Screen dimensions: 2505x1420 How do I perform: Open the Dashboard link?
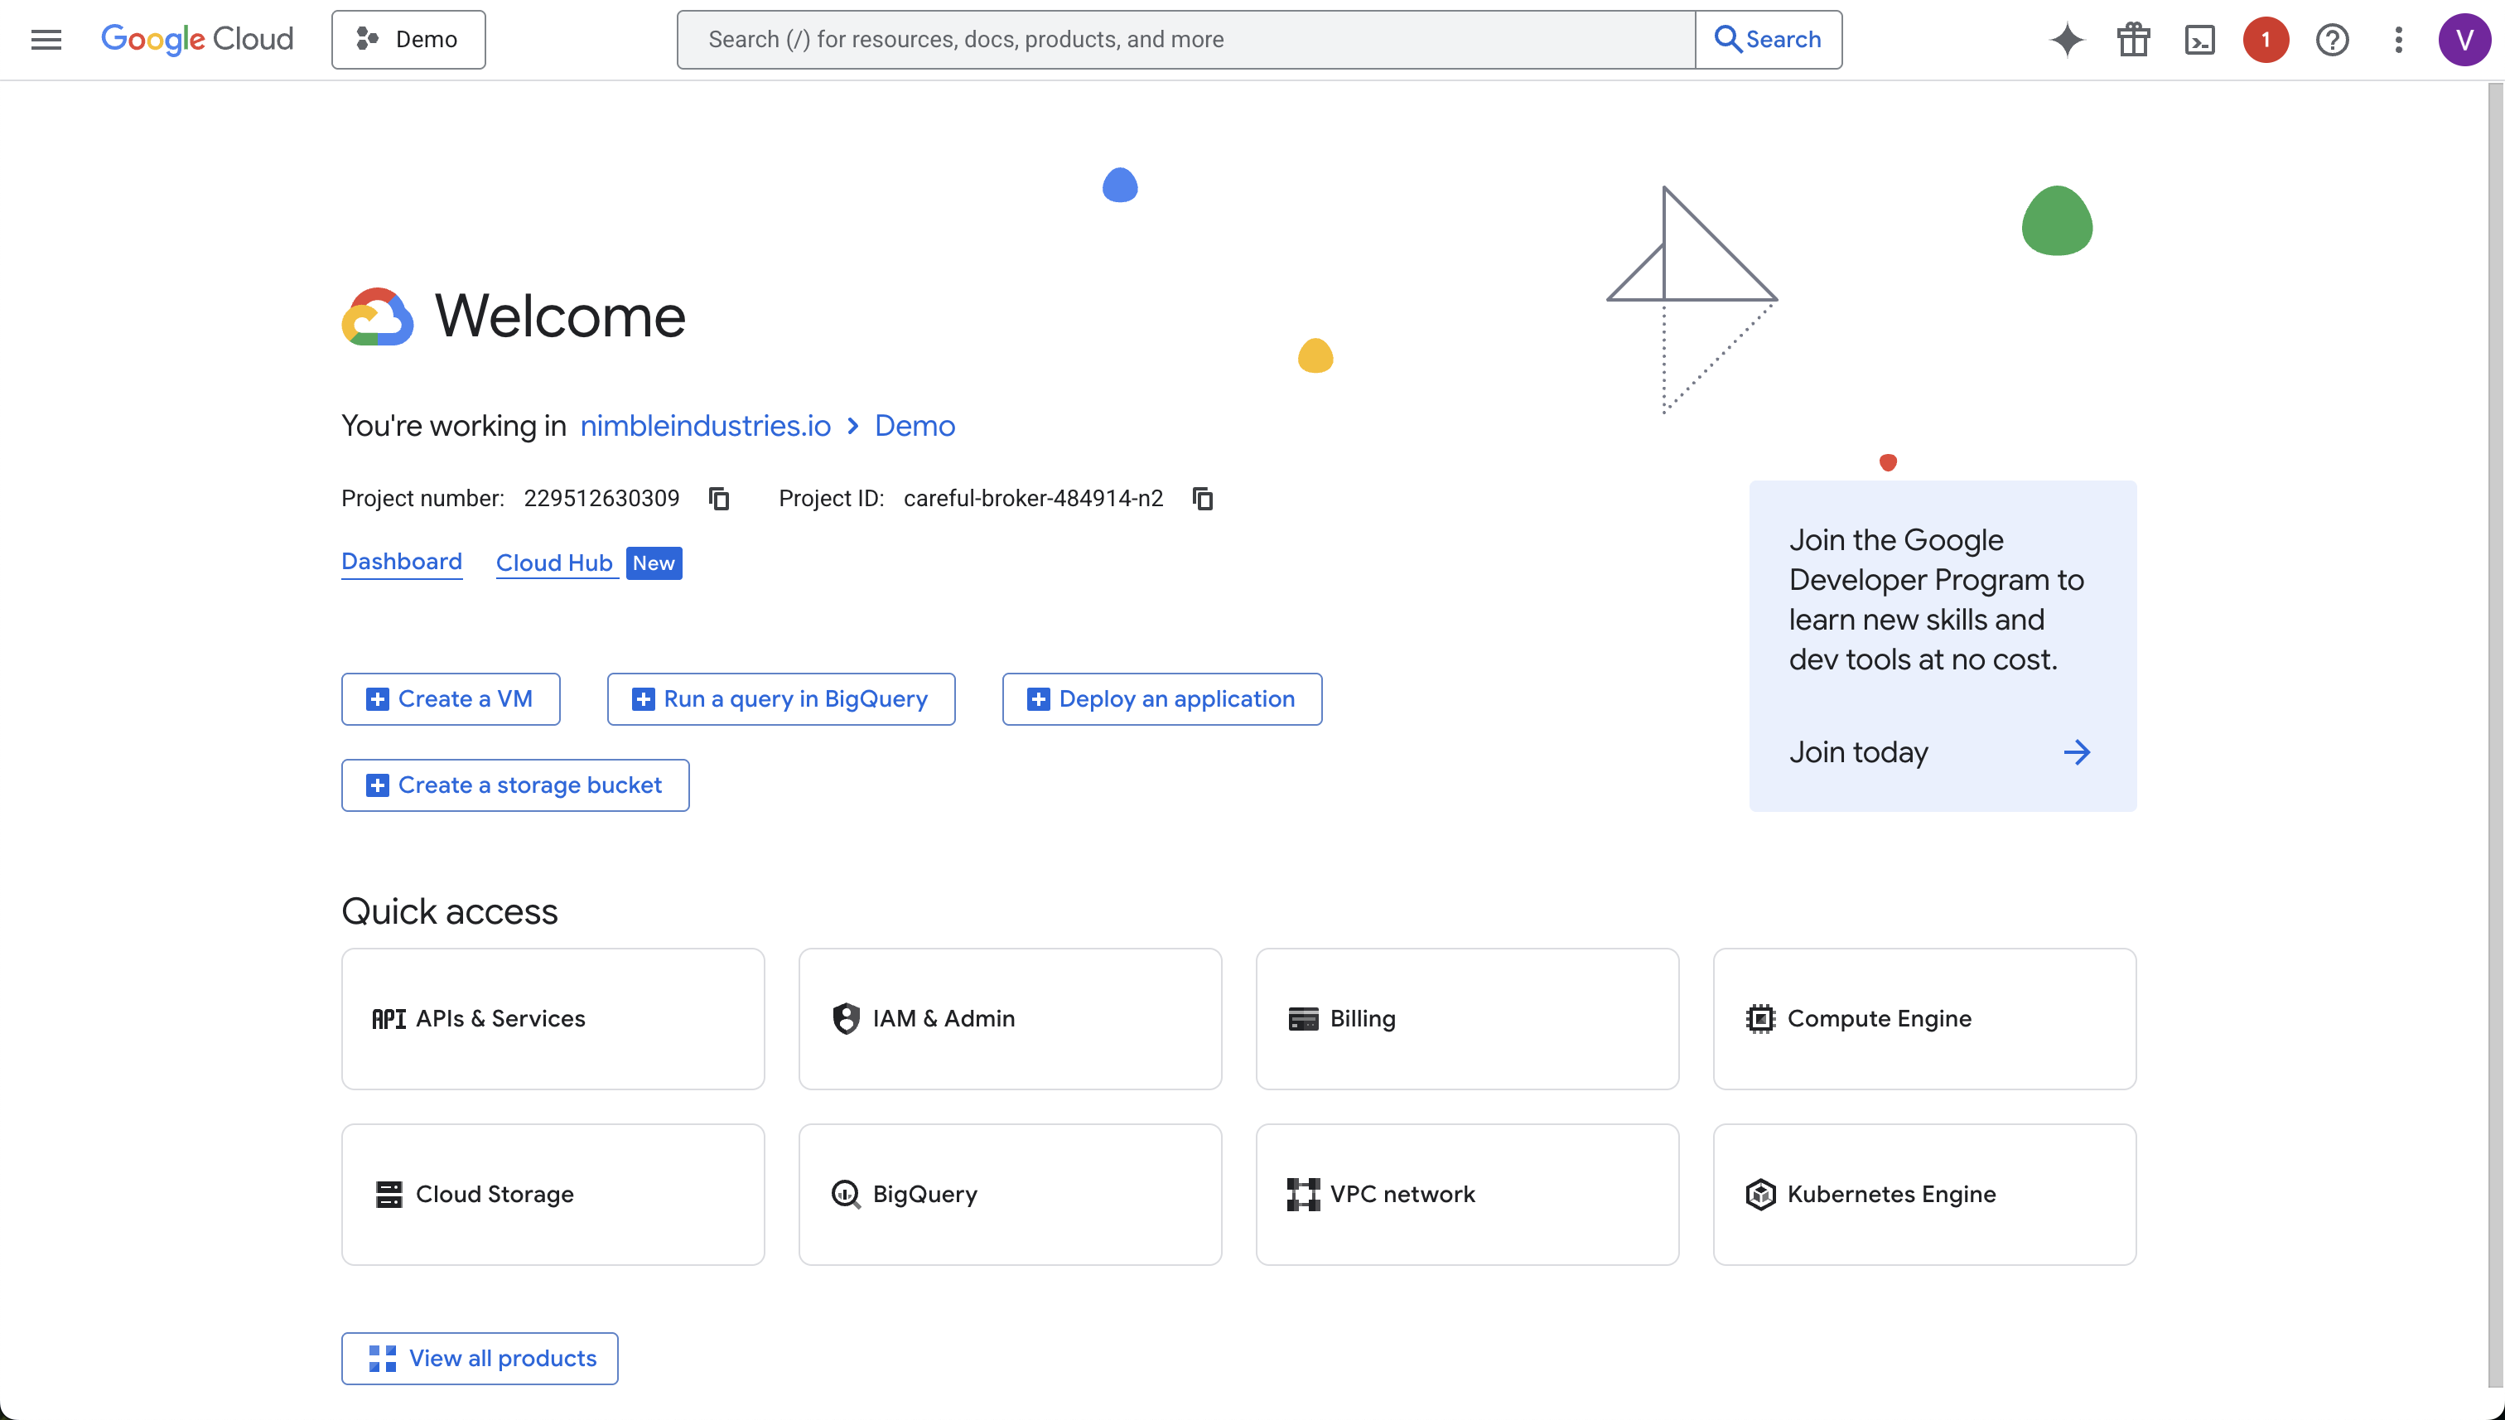tap(401, 562)
